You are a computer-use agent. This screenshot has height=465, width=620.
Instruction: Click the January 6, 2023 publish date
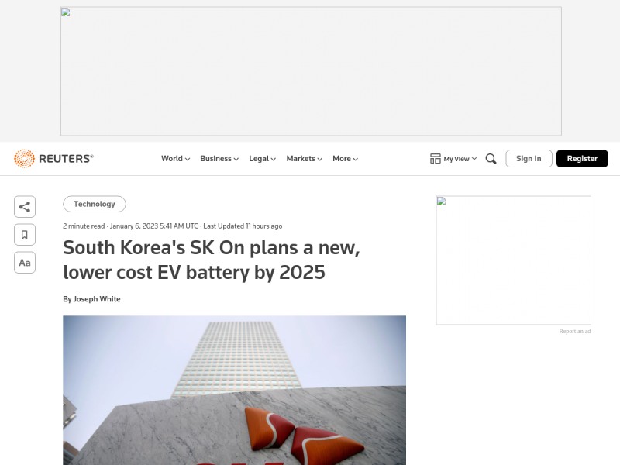pyautogui.click(x=153, y=226)
